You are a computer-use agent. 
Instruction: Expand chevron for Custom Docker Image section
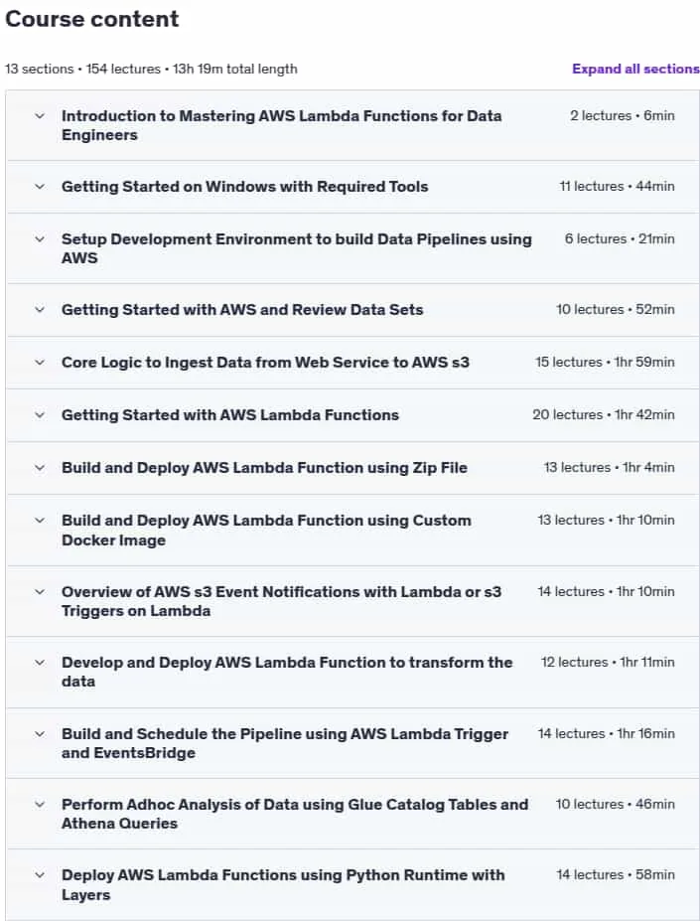click(x=40, y=521)
